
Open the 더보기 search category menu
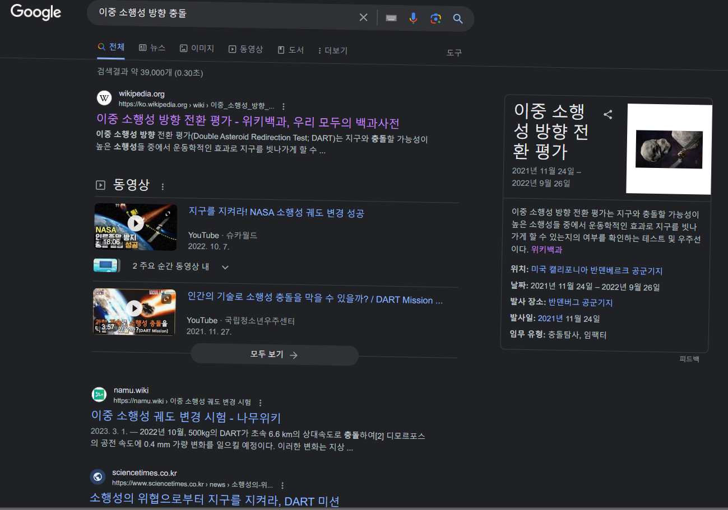coord(332,50)
